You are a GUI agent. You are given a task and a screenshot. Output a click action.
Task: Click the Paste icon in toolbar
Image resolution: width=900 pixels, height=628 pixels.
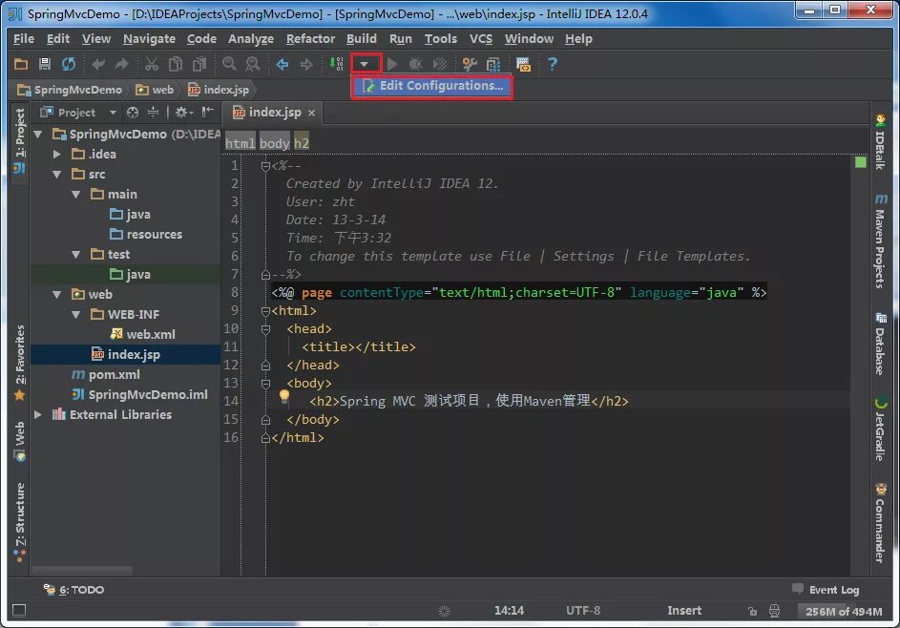[199, 64]
